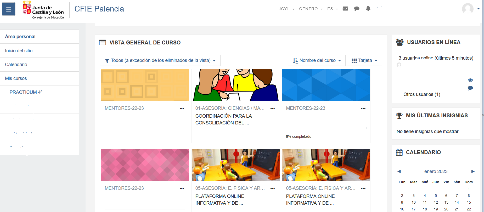Open the notifications bell
The width and height of the screenshot is (484, 212).
pyautogui.click(x=368, y=9)
